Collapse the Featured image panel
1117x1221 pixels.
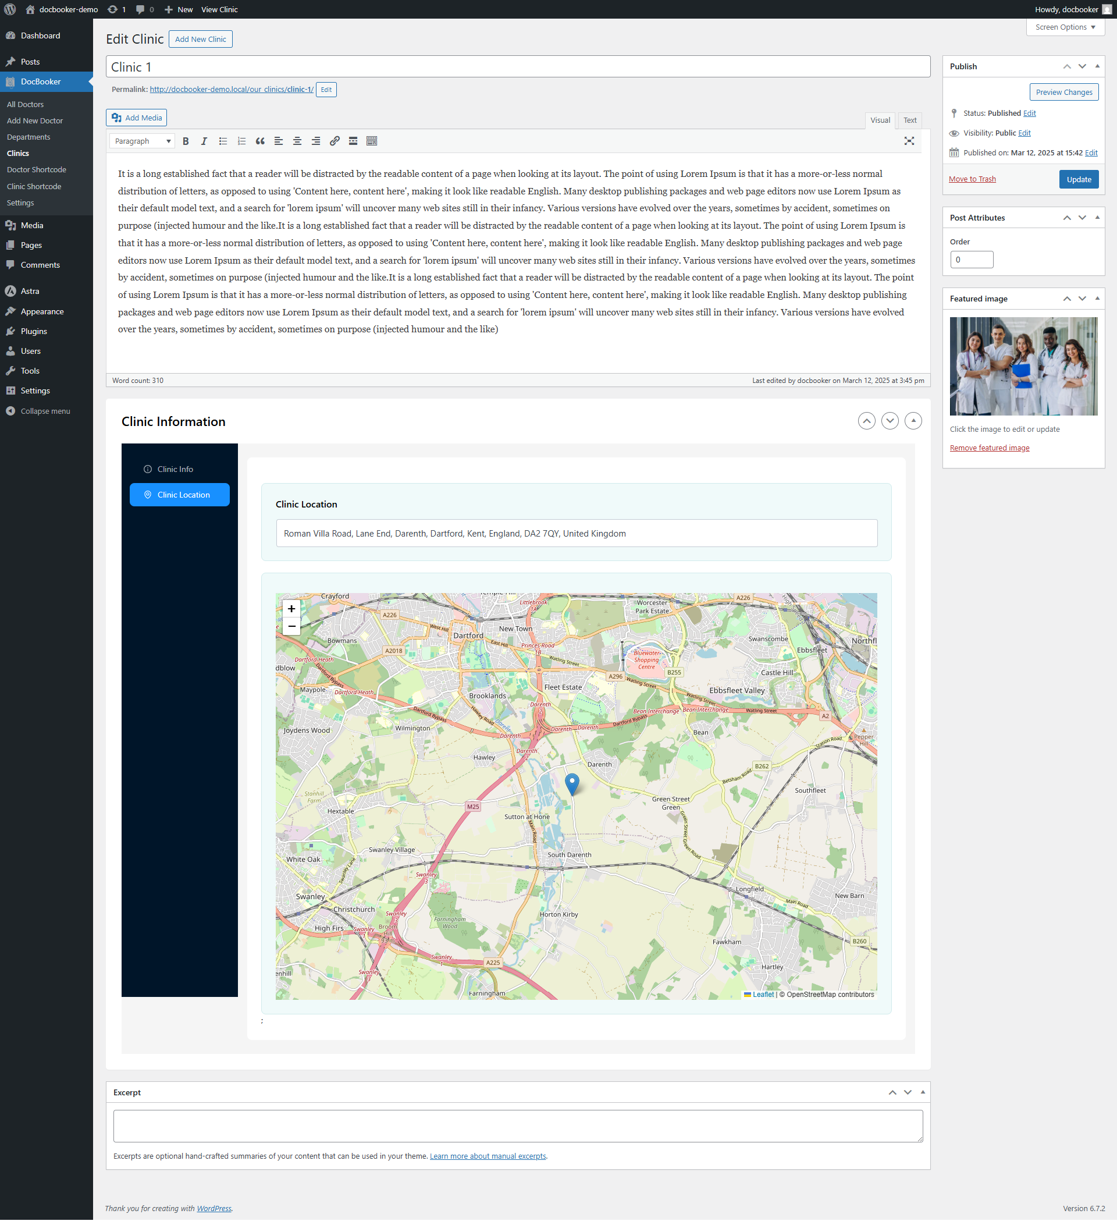tap(1097, 299)
